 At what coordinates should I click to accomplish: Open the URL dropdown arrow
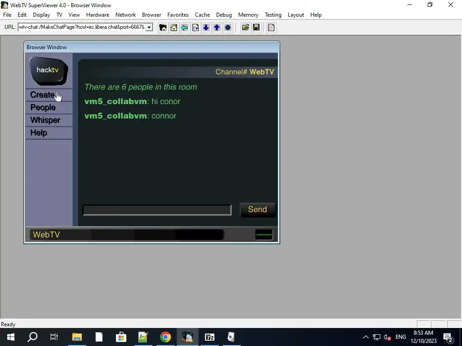click(149, 27)
